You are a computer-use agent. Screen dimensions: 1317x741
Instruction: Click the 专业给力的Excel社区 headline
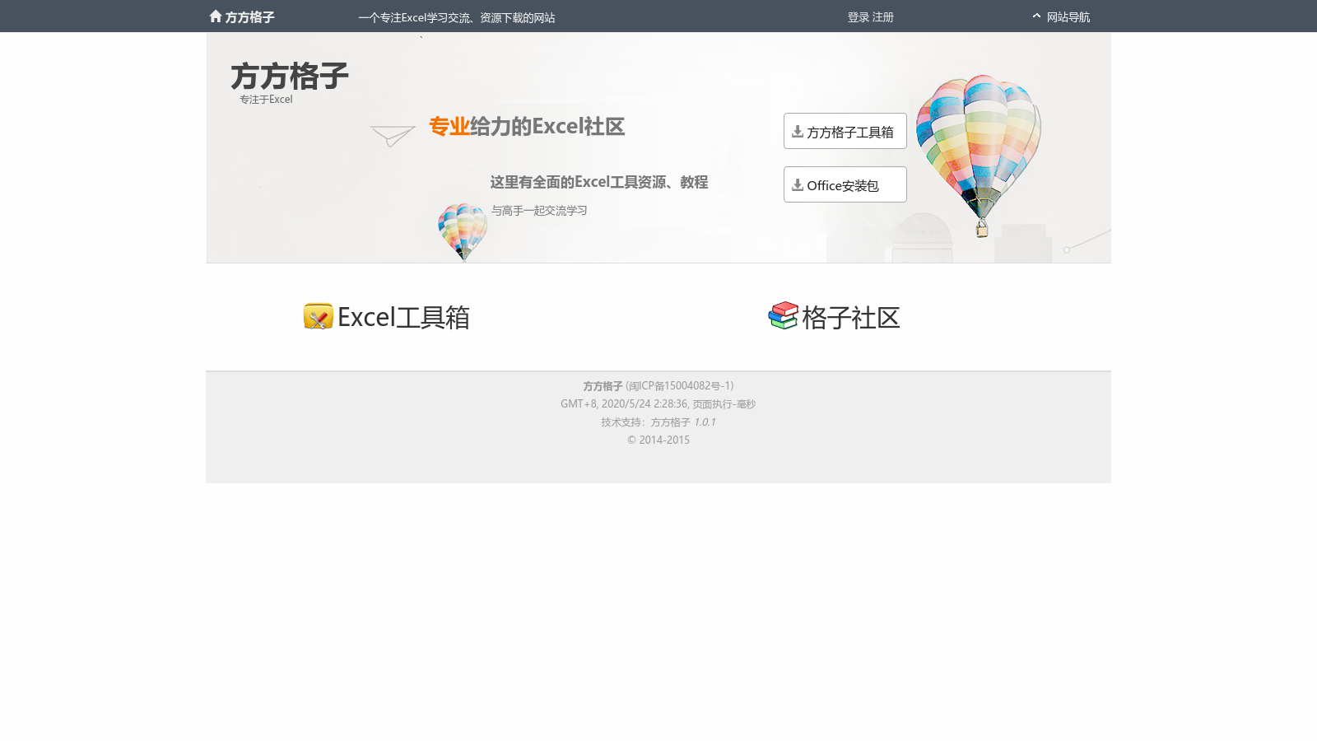pos(527,126)
